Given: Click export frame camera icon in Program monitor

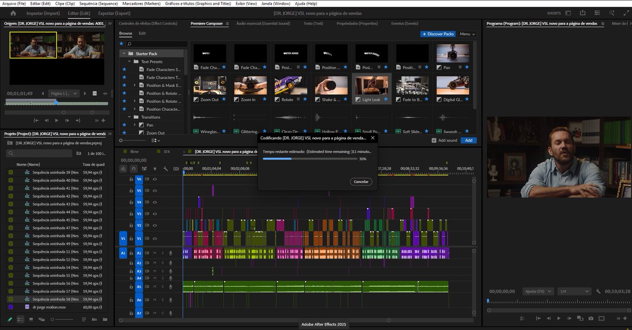Looking at the screenshot, I should (591, 318).
